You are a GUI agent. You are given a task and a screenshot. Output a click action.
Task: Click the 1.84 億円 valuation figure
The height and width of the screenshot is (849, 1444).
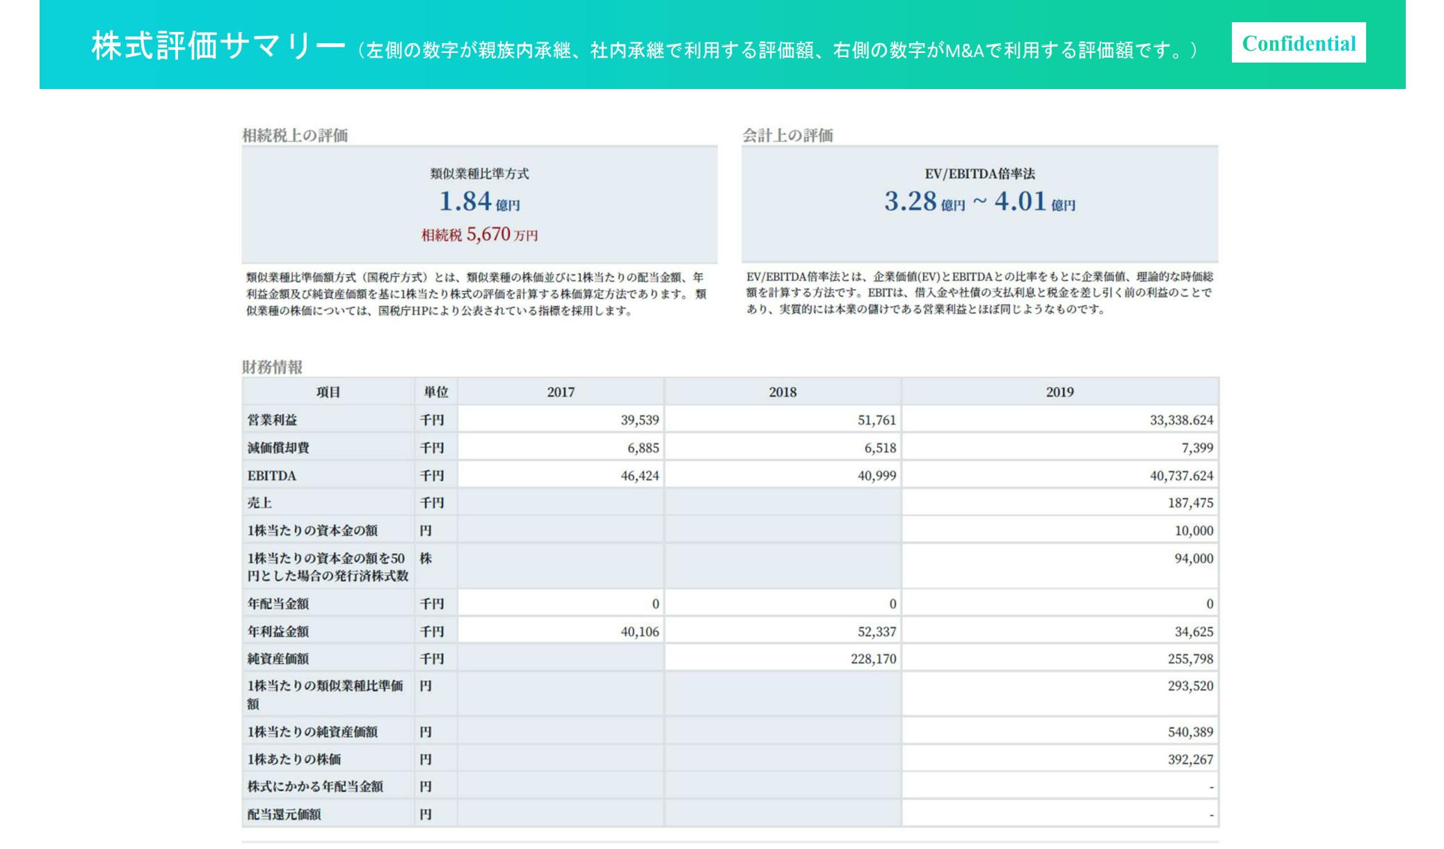click(479, 202)
